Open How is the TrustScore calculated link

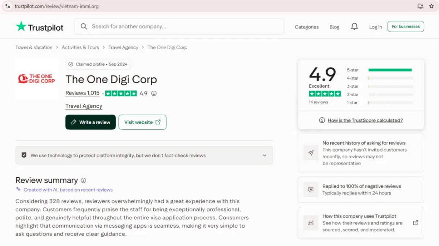pyautogui.click(x=365, y=120)
